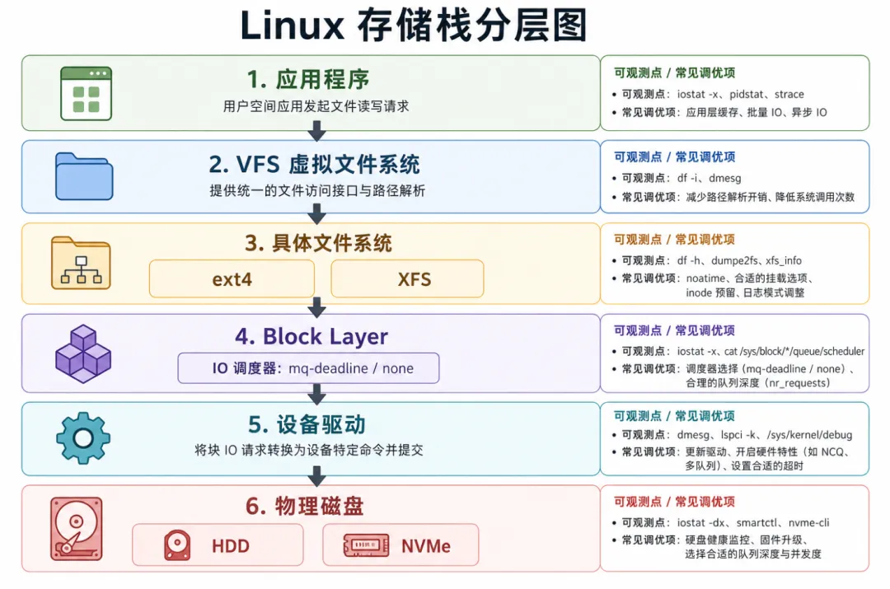Click the yellow folder hierarchy icon

coord(81,263)
